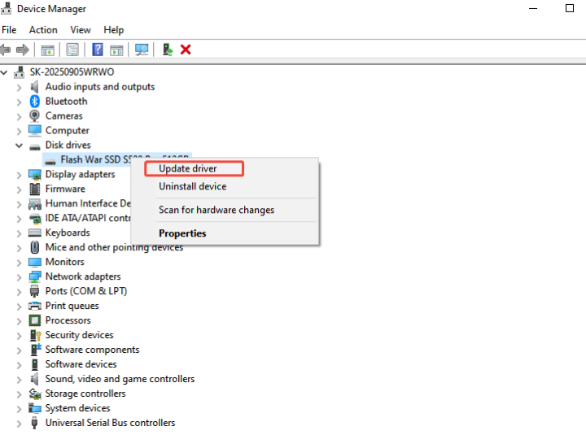Click the Disk drives icon
Screen dimensions: 586x435
tap(35, 146)
